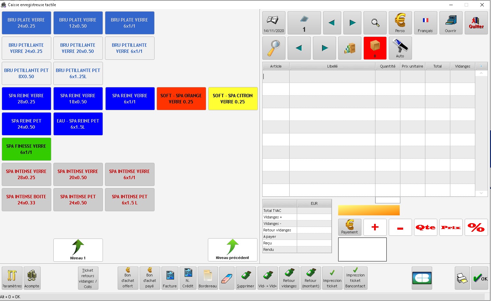The height and width of the screenshot is (301, 491).
Task: Add BRU PETILLANTE PET 6x1.25L
Action: (x=78, y=73)
